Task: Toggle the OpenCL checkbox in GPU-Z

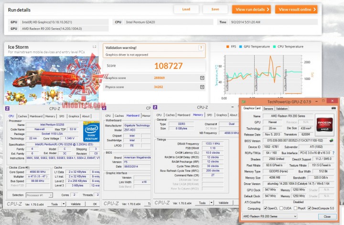Action: (266, 208)
